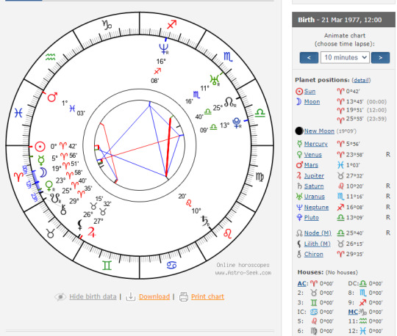The height and width of the screenshot is (336, 397).
Task: Open the Lilith (M) link
Action: 318,244
